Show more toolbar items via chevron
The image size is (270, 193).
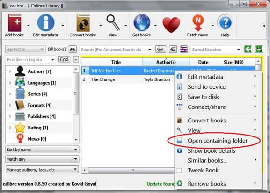point(264,26)
